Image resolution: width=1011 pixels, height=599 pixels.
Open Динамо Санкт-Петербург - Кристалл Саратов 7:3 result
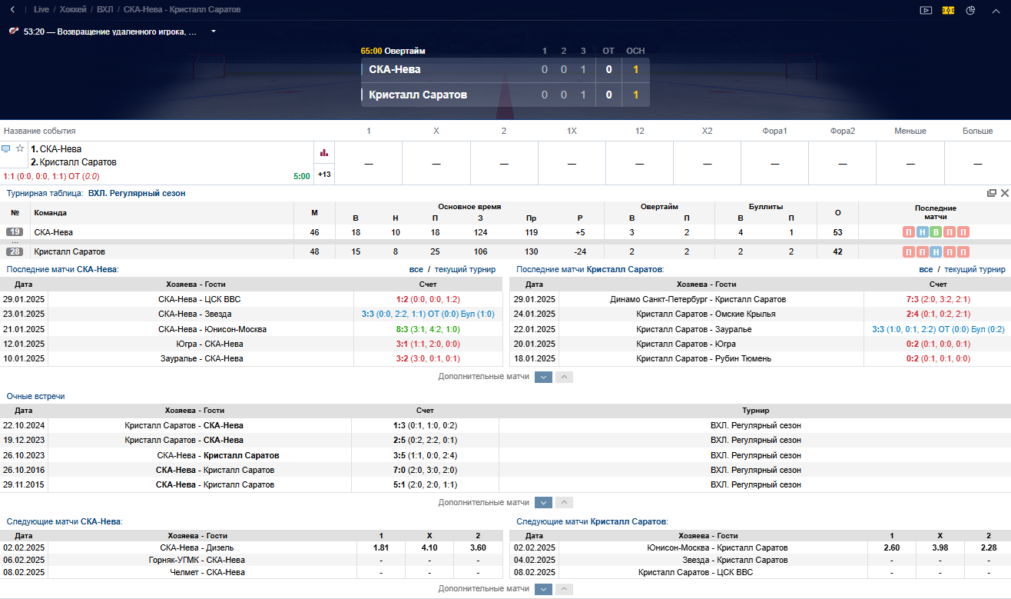938,299
